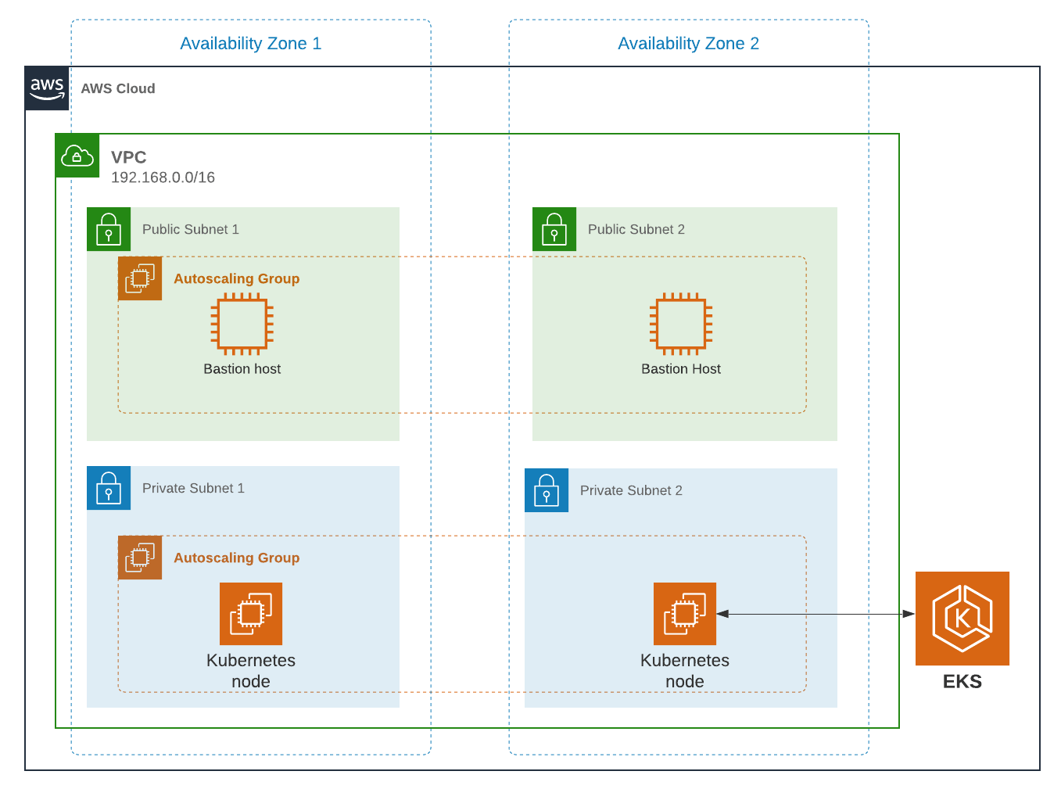
Task: Select the AWS Cloud label
Action: 118,88
